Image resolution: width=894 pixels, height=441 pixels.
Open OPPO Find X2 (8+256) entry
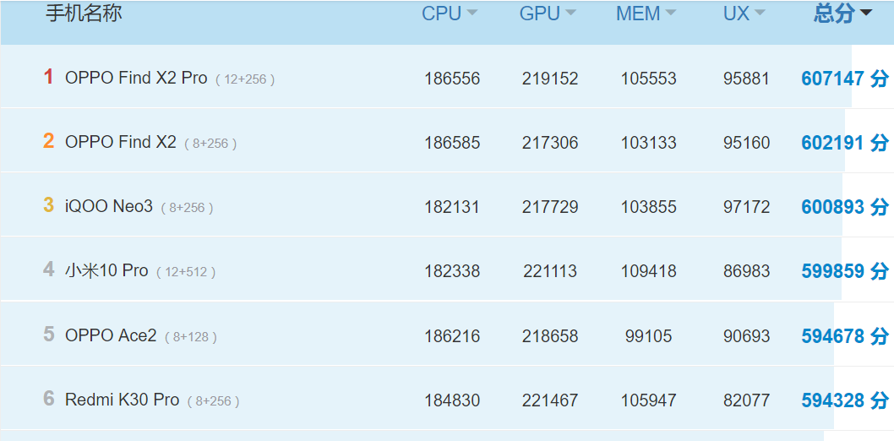(121, 142)
